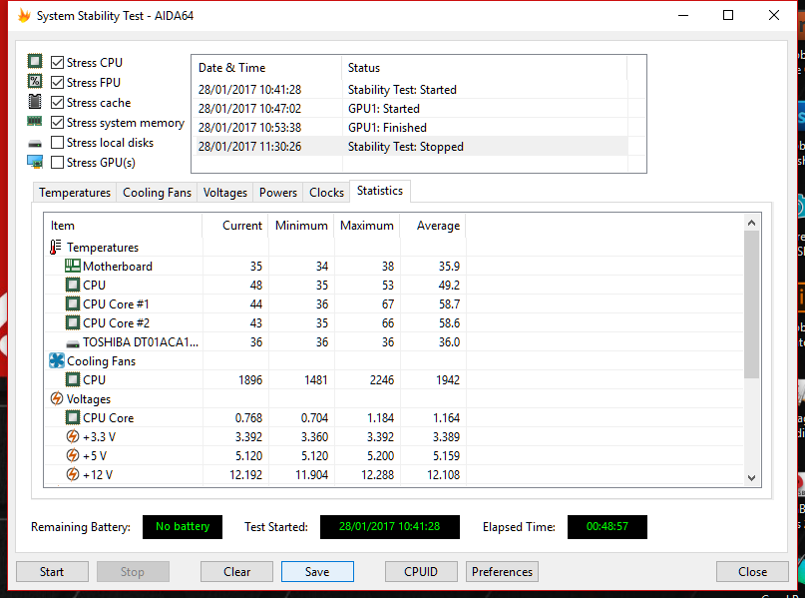Screen dimensions: 805x598
Task: Click the Test Started readout 28/01/2017 10:41:28
Action: tap(390, 526)
